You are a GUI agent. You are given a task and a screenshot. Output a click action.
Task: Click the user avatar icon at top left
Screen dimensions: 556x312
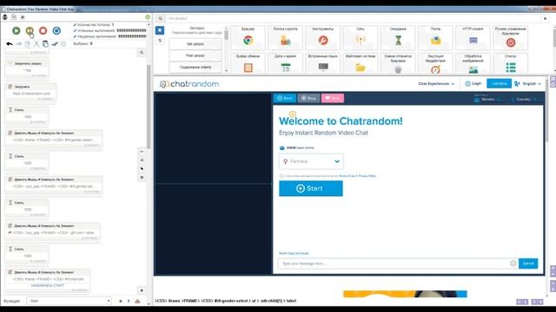click(5, 17)
